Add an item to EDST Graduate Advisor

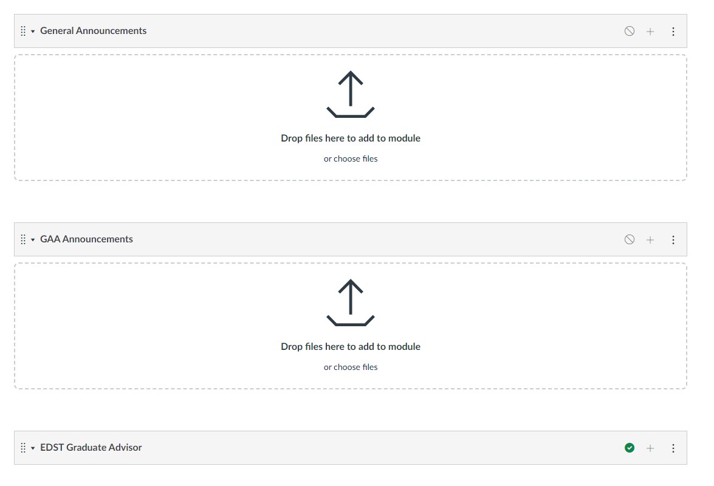coord(650,448)
